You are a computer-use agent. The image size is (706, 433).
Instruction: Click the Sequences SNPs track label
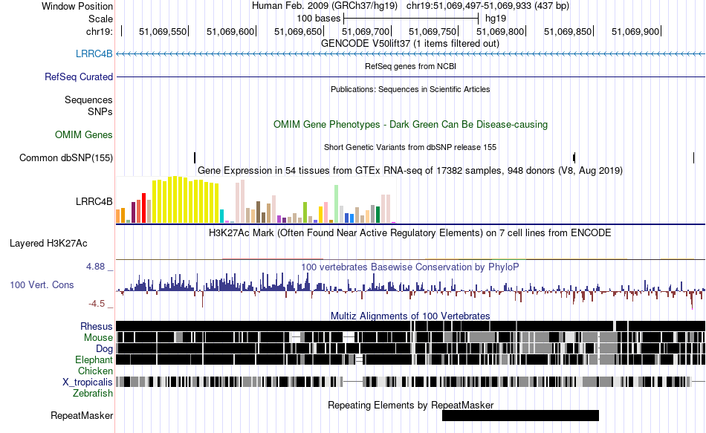(88, 105)
